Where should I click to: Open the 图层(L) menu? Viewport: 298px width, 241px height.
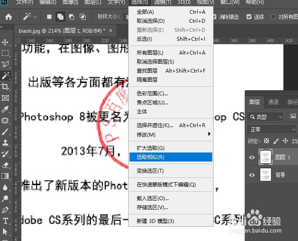[93, 2]
